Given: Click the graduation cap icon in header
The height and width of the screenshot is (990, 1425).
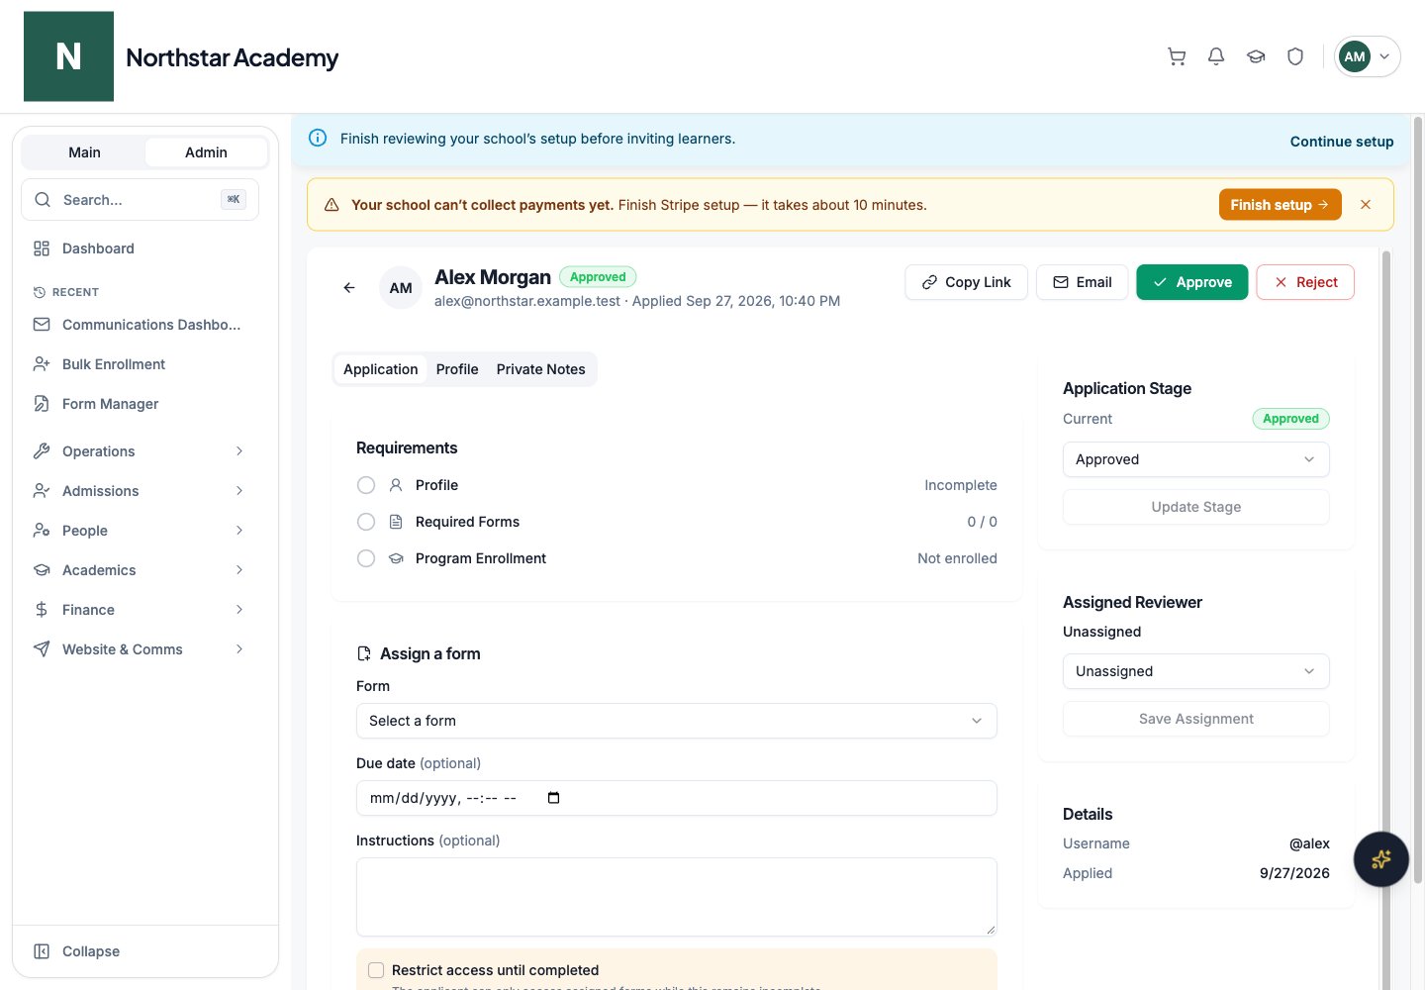Looking at the screenshot, I should [x=1256, y=56].
